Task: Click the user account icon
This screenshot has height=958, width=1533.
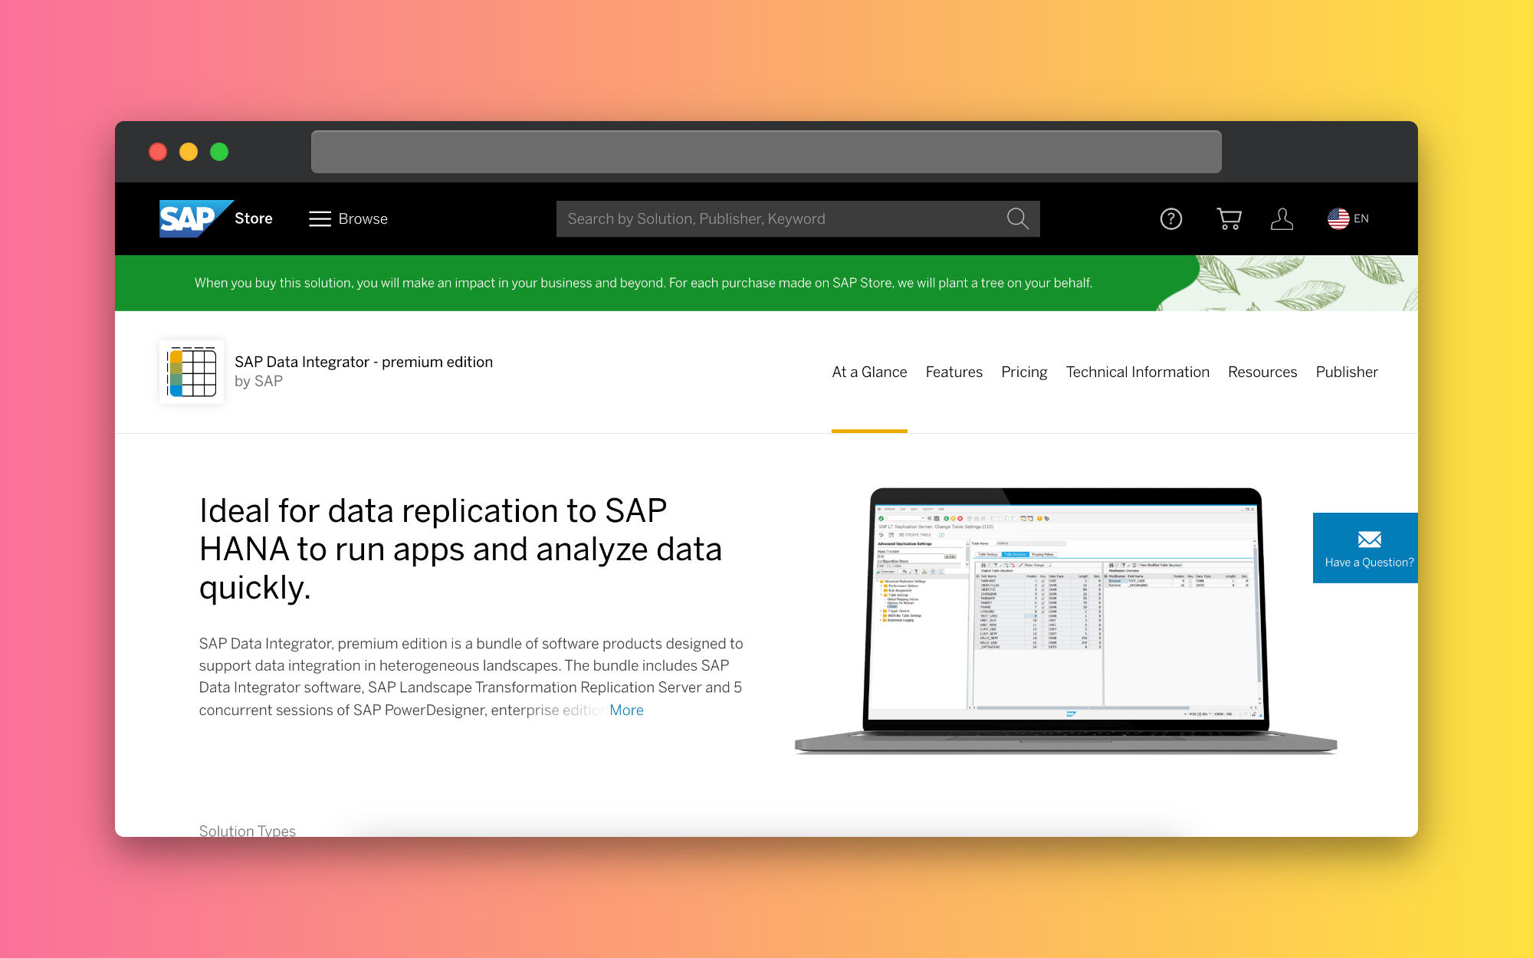Action: pyautogui.click(x=1282, y=219)
